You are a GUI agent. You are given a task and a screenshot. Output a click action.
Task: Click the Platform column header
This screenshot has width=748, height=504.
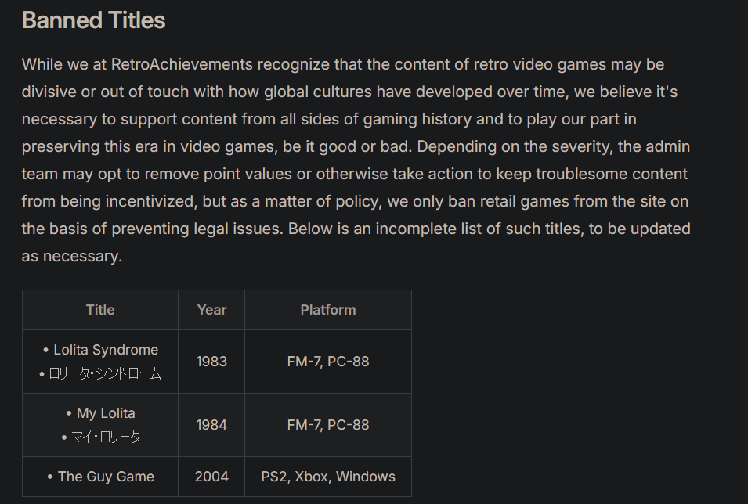click(x=327, y=310)
